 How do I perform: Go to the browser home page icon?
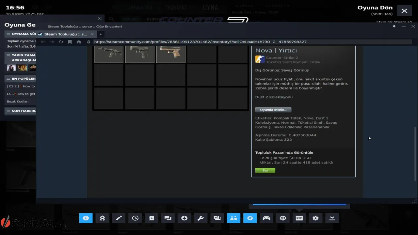click(79, 42)
